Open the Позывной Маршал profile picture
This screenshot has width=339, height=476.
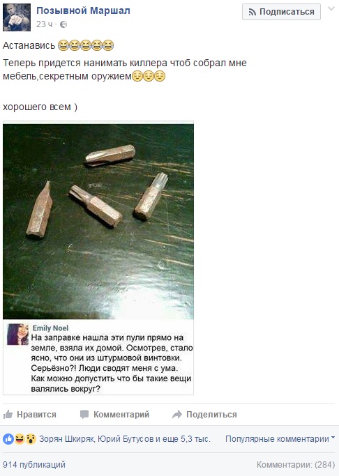pyautogui.click(x=17, y=17)
